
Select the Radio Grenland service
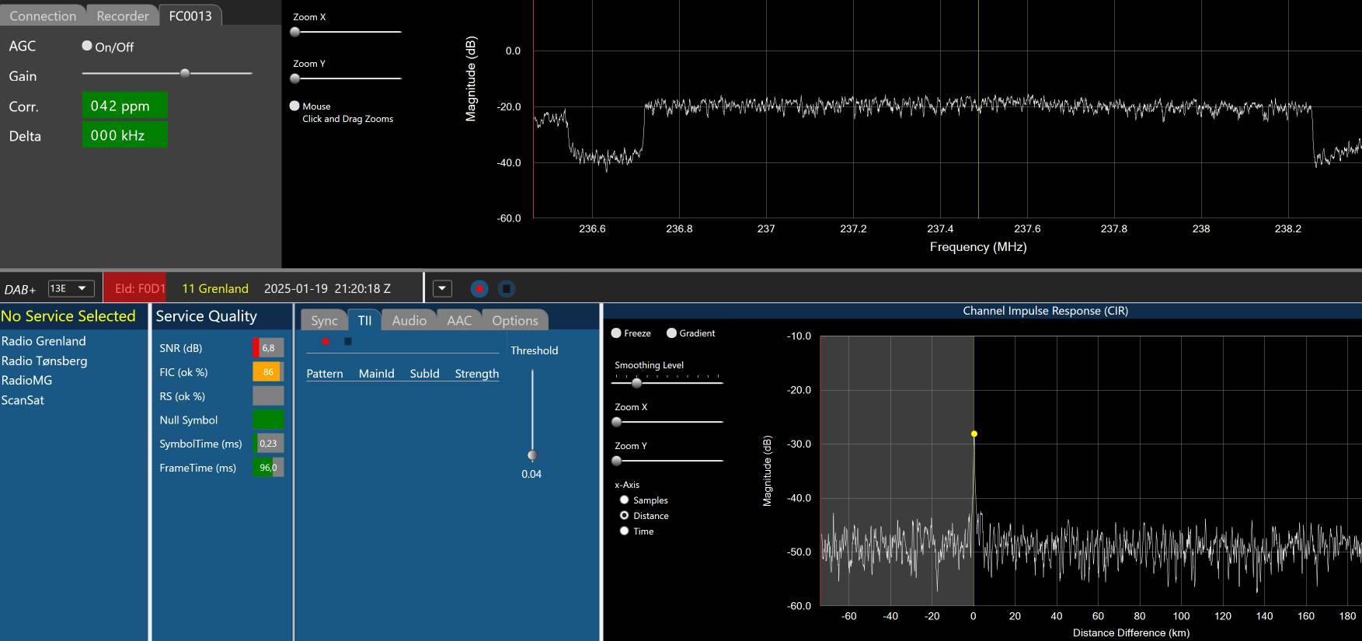pyautogui.click(x=44, y=341)
